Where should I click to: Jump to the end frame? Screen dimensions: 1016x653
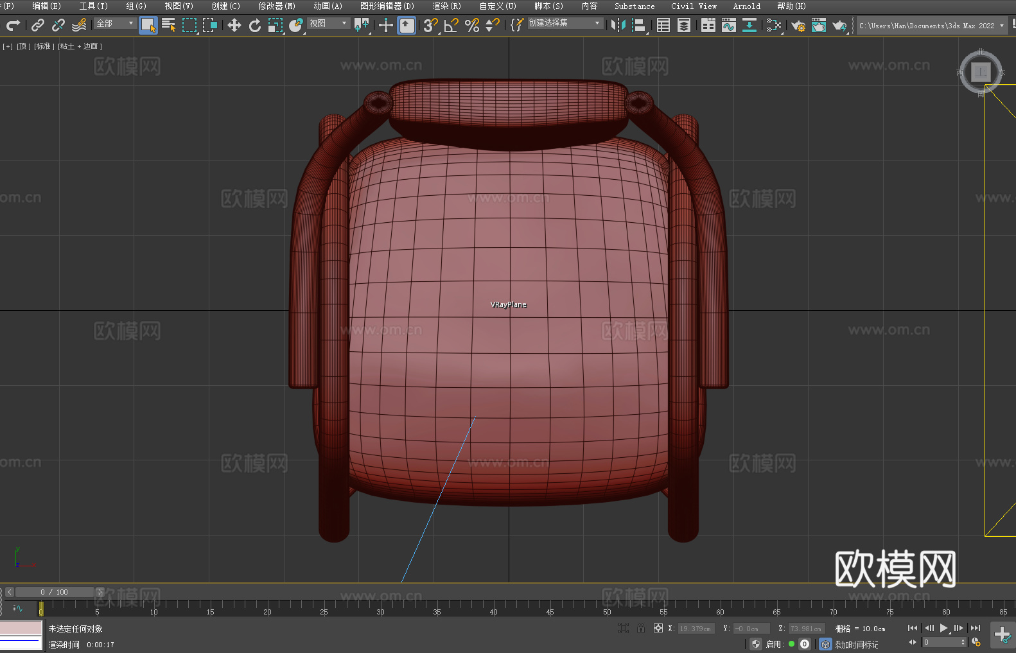(976, 628)
